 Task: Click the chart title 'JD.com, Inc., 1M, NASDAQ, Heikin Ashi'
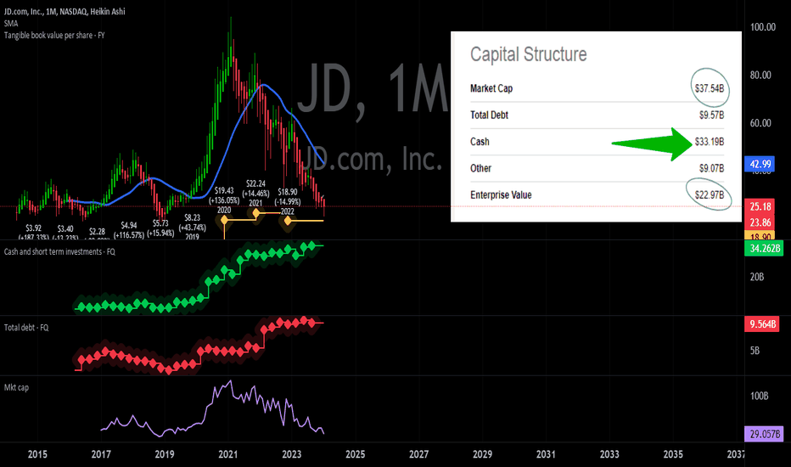point(65,11)
